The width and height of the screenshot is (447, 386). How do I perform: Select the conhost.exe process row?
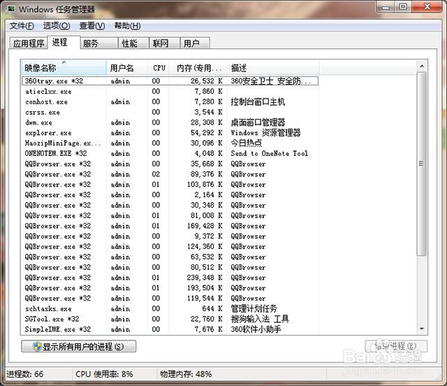(x=170, y=101)
